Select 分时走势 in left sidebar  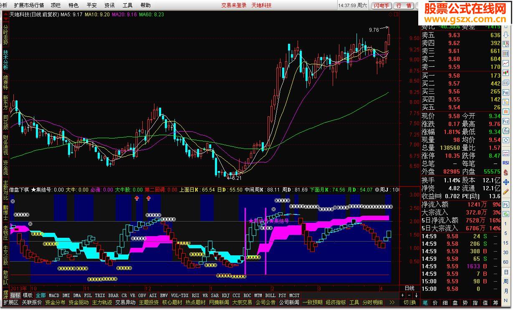click(x=5, y=35)
